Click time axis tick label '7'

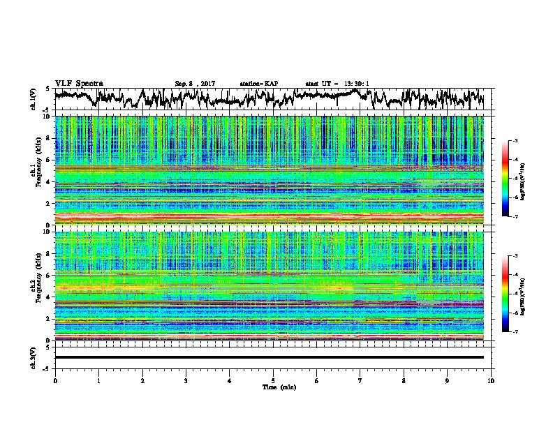click(x=360, y=381)
